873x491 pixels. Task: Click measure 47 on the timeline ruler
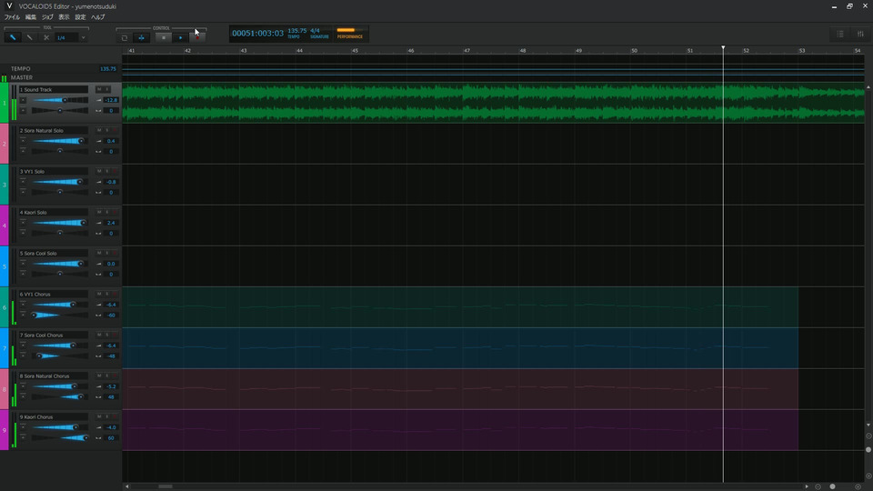(467, 51)
